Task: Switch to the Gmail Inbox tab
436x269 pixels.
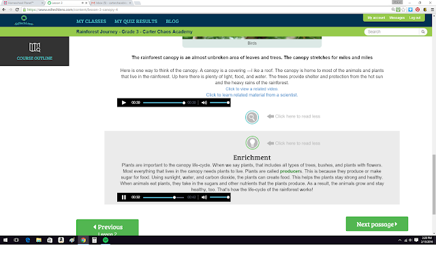Action: click(x=110, y=3)
